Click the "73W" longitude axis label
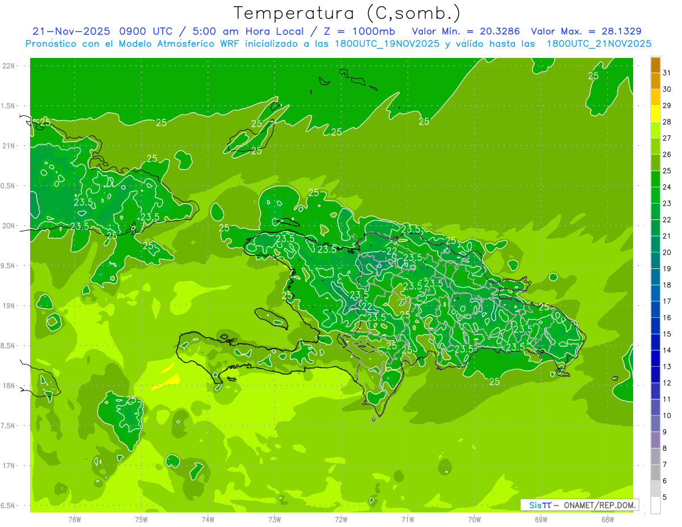The height and width of the screenshot is (527, 682). 275,519
